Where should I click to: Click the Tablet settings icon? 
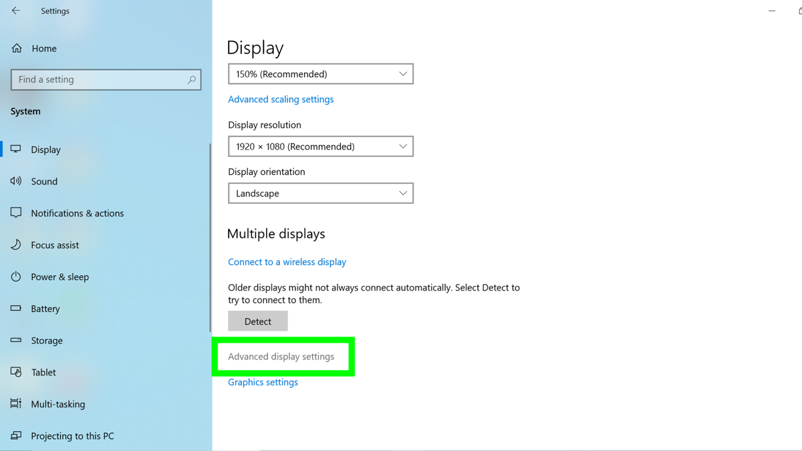[15, 372]
